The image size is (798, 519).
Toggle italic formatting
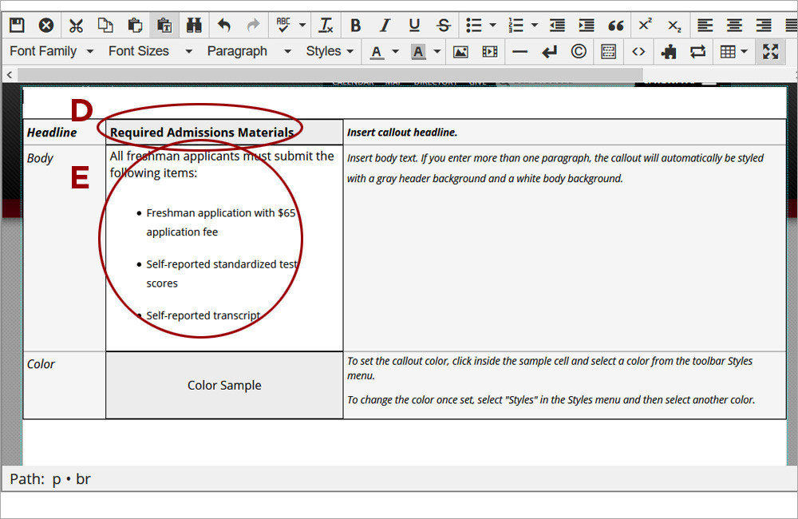(385, 25)
